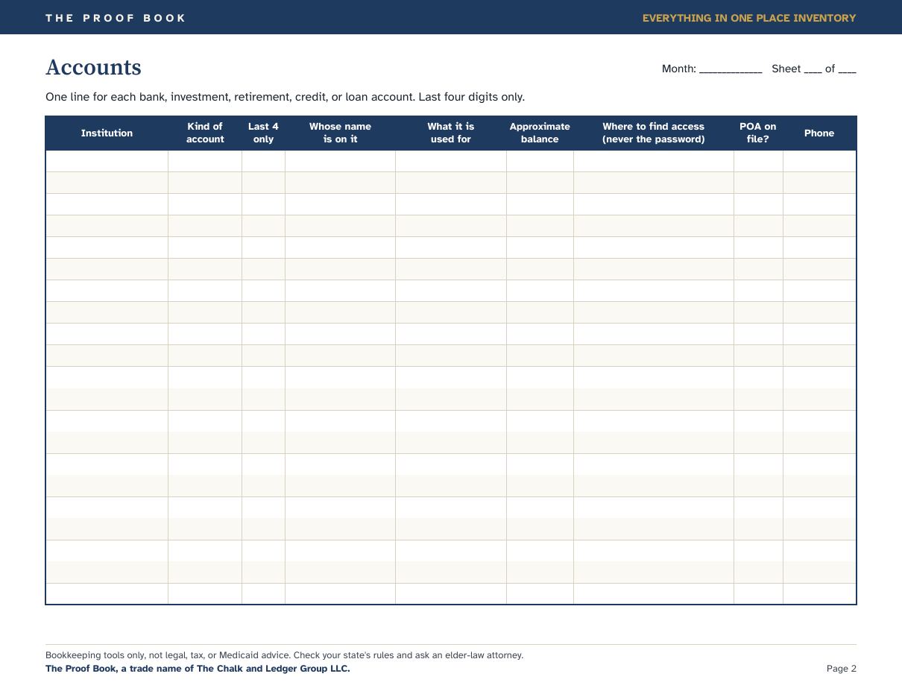Viewport: 902px width, 697px height.
Task: Click 'What it is used for' column header
Action: point(451,133)
